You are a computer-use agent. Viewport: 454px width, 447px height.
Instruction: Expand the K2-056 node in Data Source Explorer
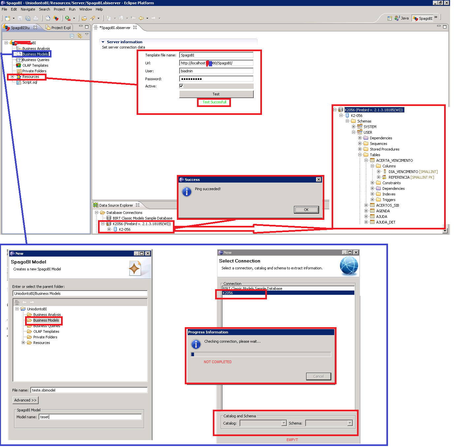coord(109,229)
